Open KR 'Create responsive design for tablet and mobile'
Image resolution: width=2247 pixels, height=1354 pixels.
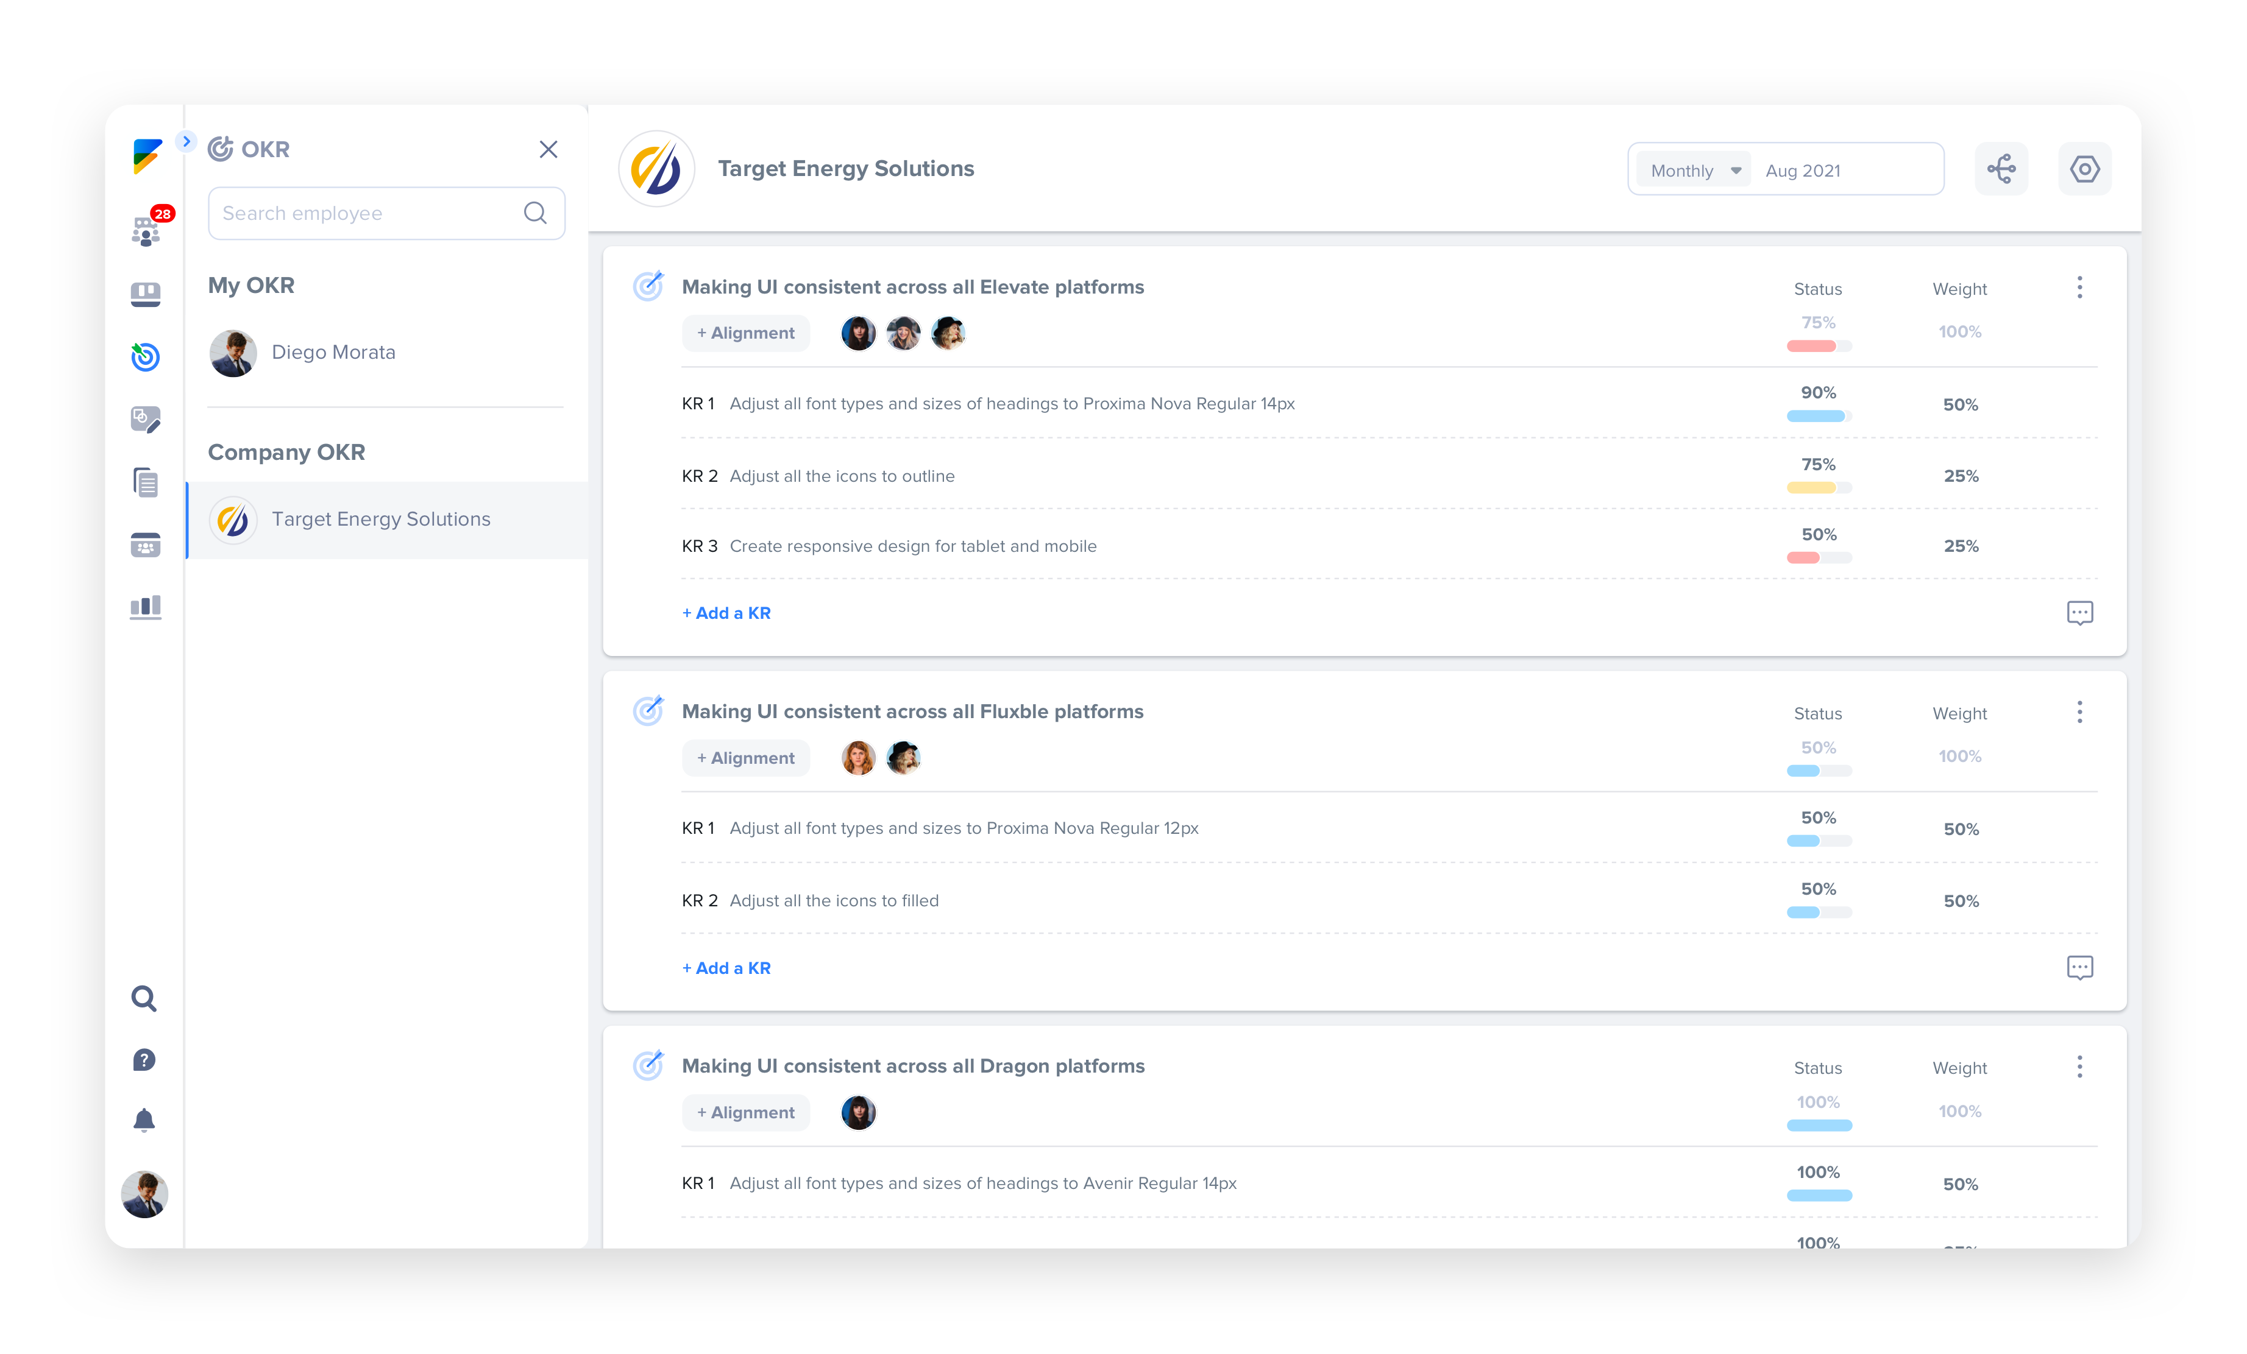913,547
